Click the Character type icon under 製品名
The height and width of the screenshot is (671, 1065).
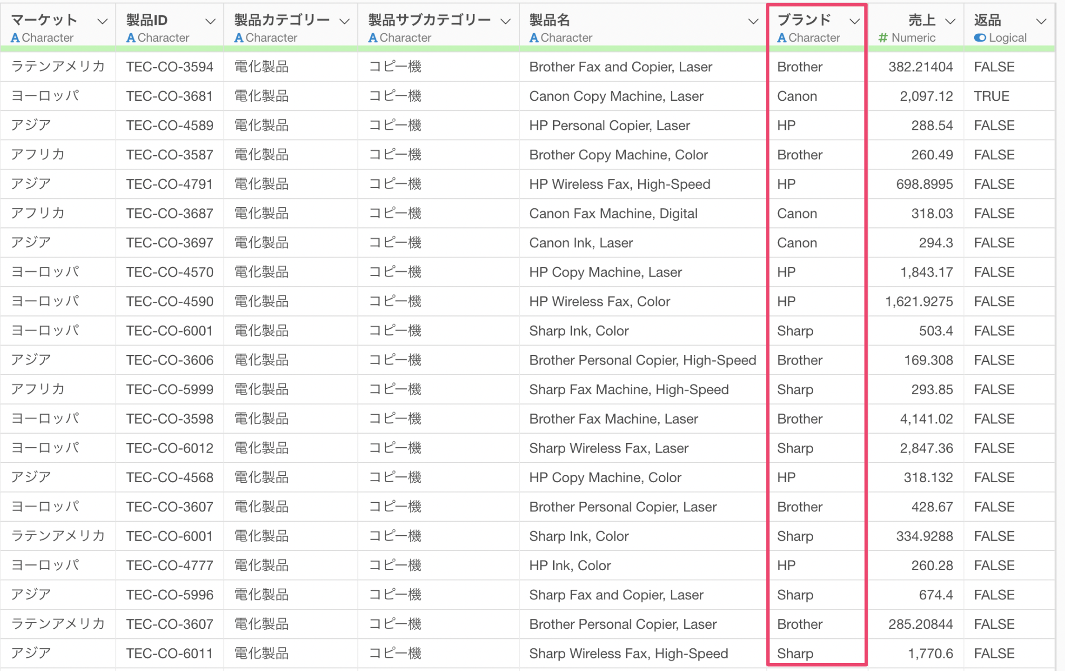tap(534, 38)
